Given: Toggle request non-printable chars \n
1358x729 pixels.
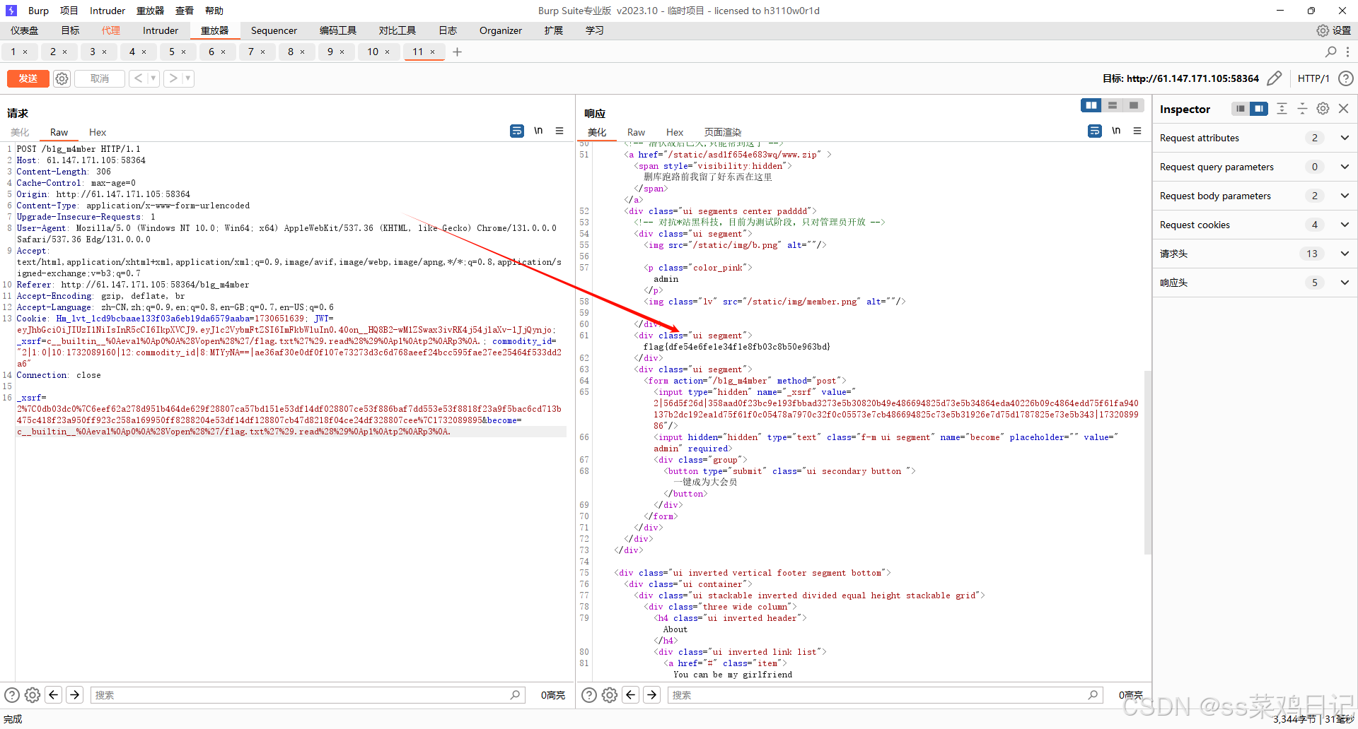Looking at the screenshot, I should pos(538,131).
